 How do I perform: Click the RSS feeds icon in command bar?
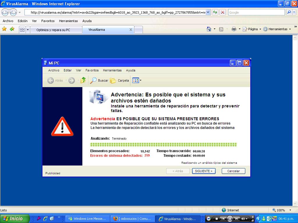[x=221, y=29]
